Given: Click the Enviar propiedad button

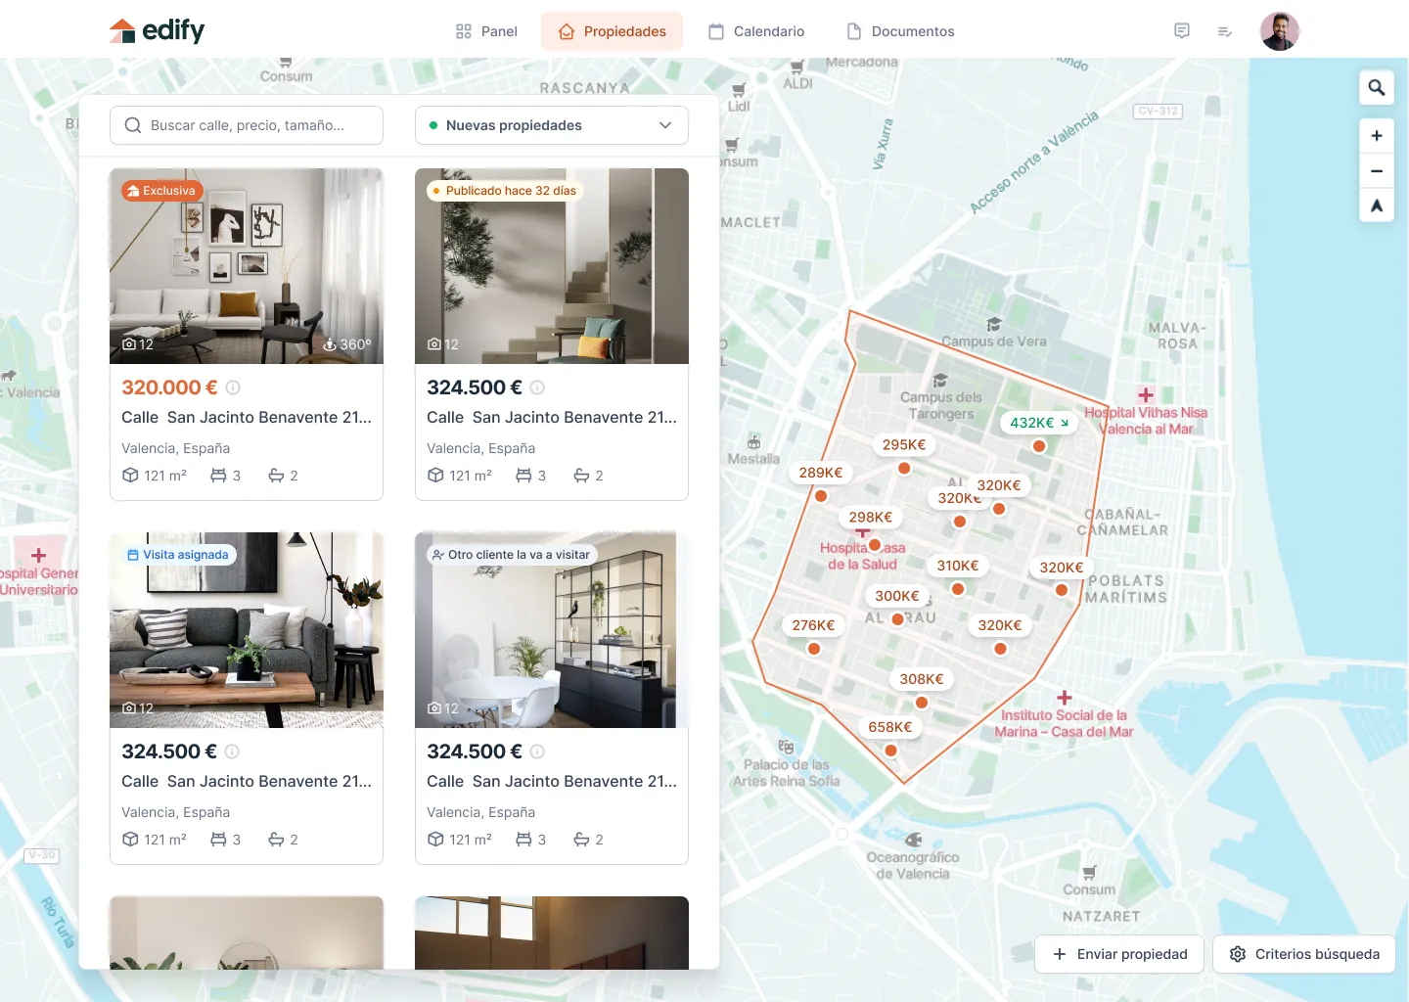Looking at the screenshot, I should [1118, 954].
